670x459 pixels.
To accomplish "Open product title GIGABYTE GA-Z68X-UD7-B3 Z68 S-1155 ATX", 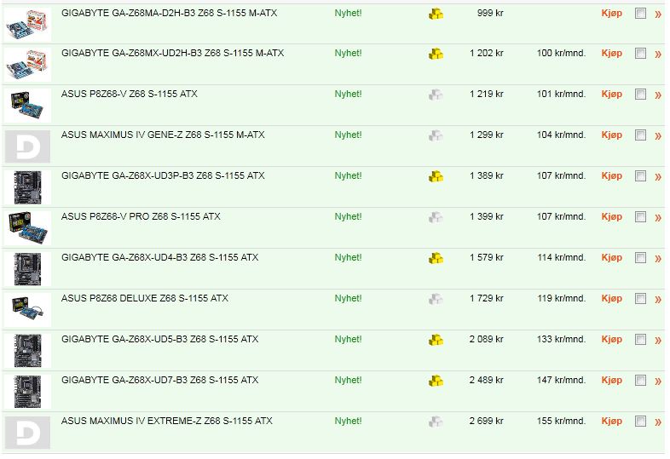I will (x=159, y=380).
